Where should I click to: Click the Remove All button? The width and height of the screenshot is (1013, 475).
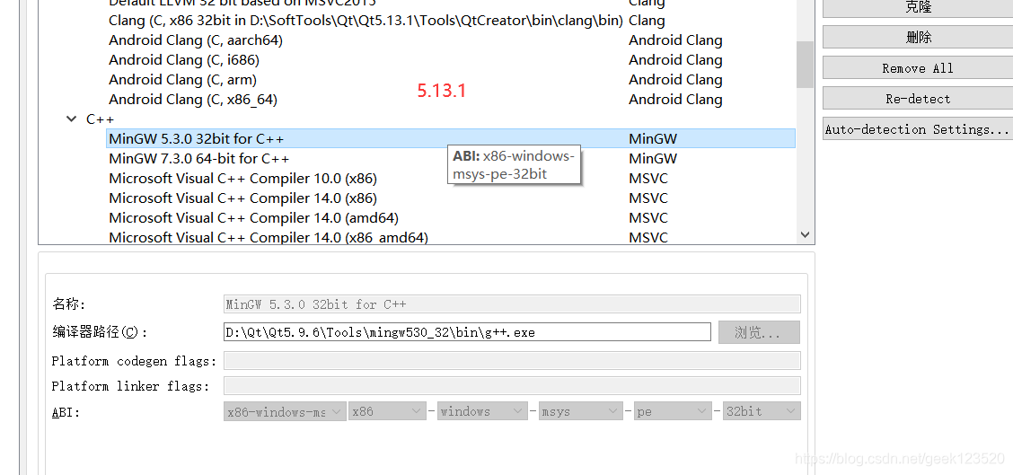[918, 68]
